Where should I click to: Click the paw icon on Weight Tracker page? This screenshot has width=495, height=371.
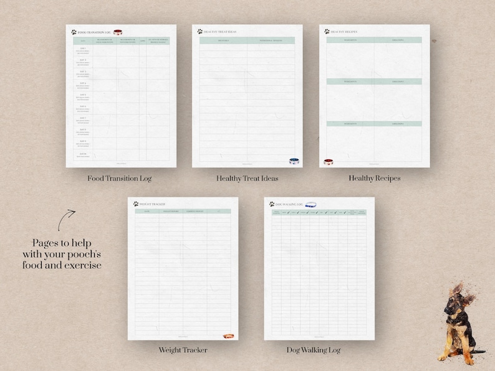tap(136, 204)
